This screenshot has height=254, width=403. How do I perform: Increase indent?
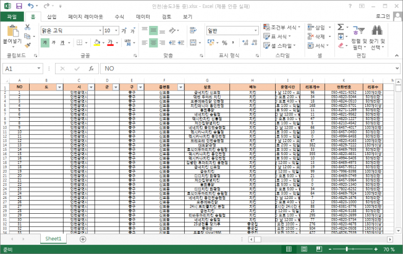click(181, 43)
